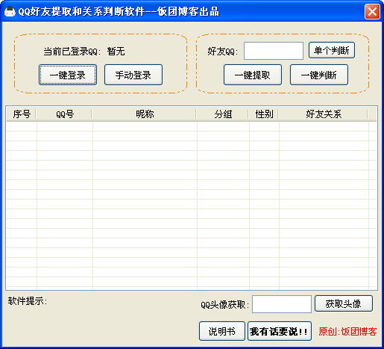Click the 手动登录 button

pyautogui.click(x=133, y=75)
